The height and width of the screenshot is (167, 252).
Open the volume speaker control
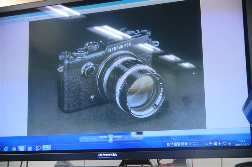(x=220, y=144)
